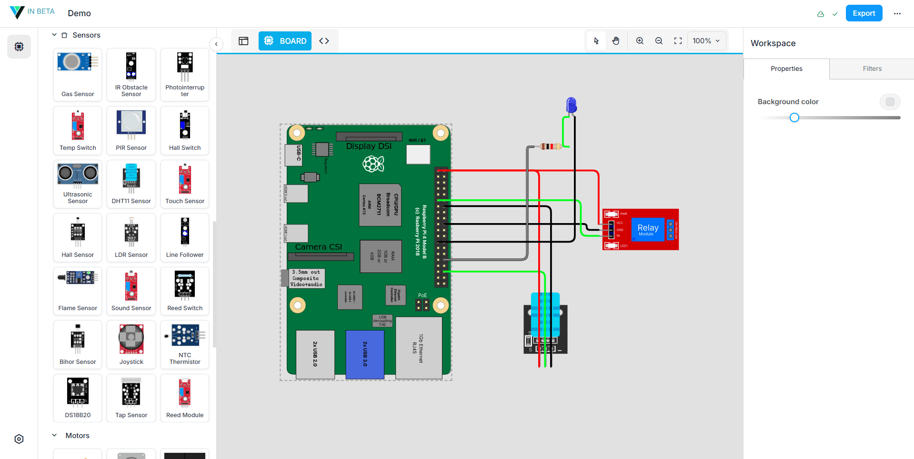914x459 pixels.
Task: Select the DS18B20 component
Action: tap(78, 398)
